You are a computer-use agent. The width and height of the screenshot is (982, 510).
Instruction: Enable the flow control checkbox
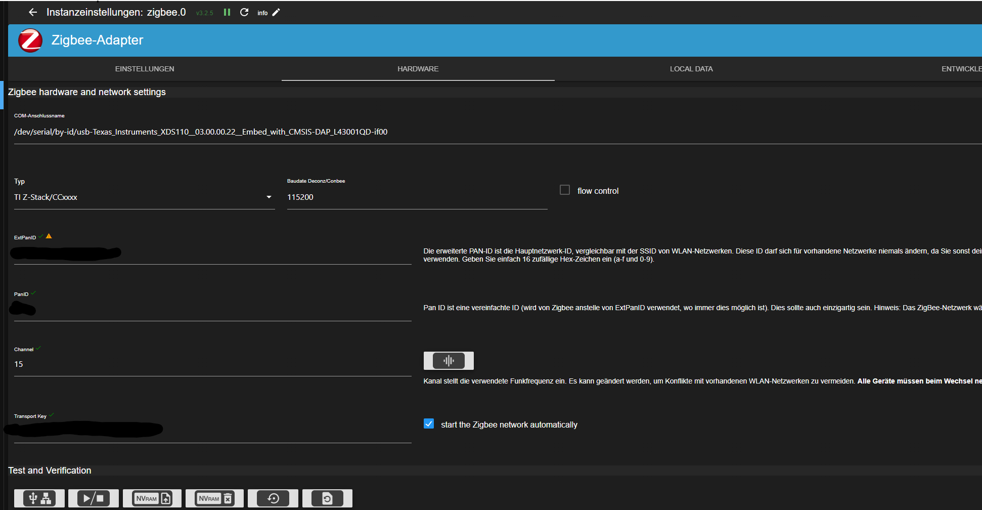[565, 190]
